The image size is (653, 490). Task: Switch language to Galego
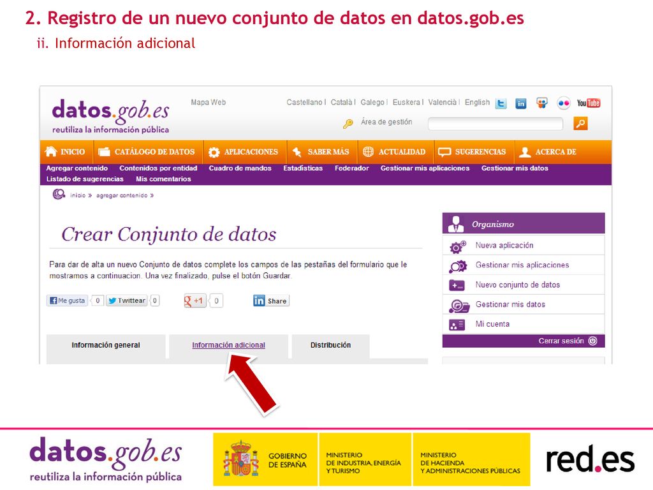(x=372, y=102)
